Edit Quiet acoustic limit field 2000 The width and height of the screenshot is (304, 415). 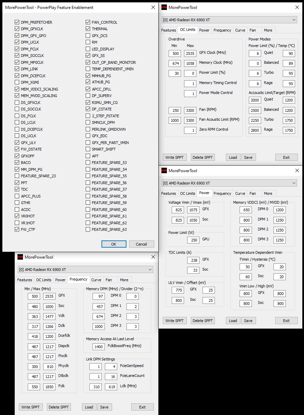point(255,100)
